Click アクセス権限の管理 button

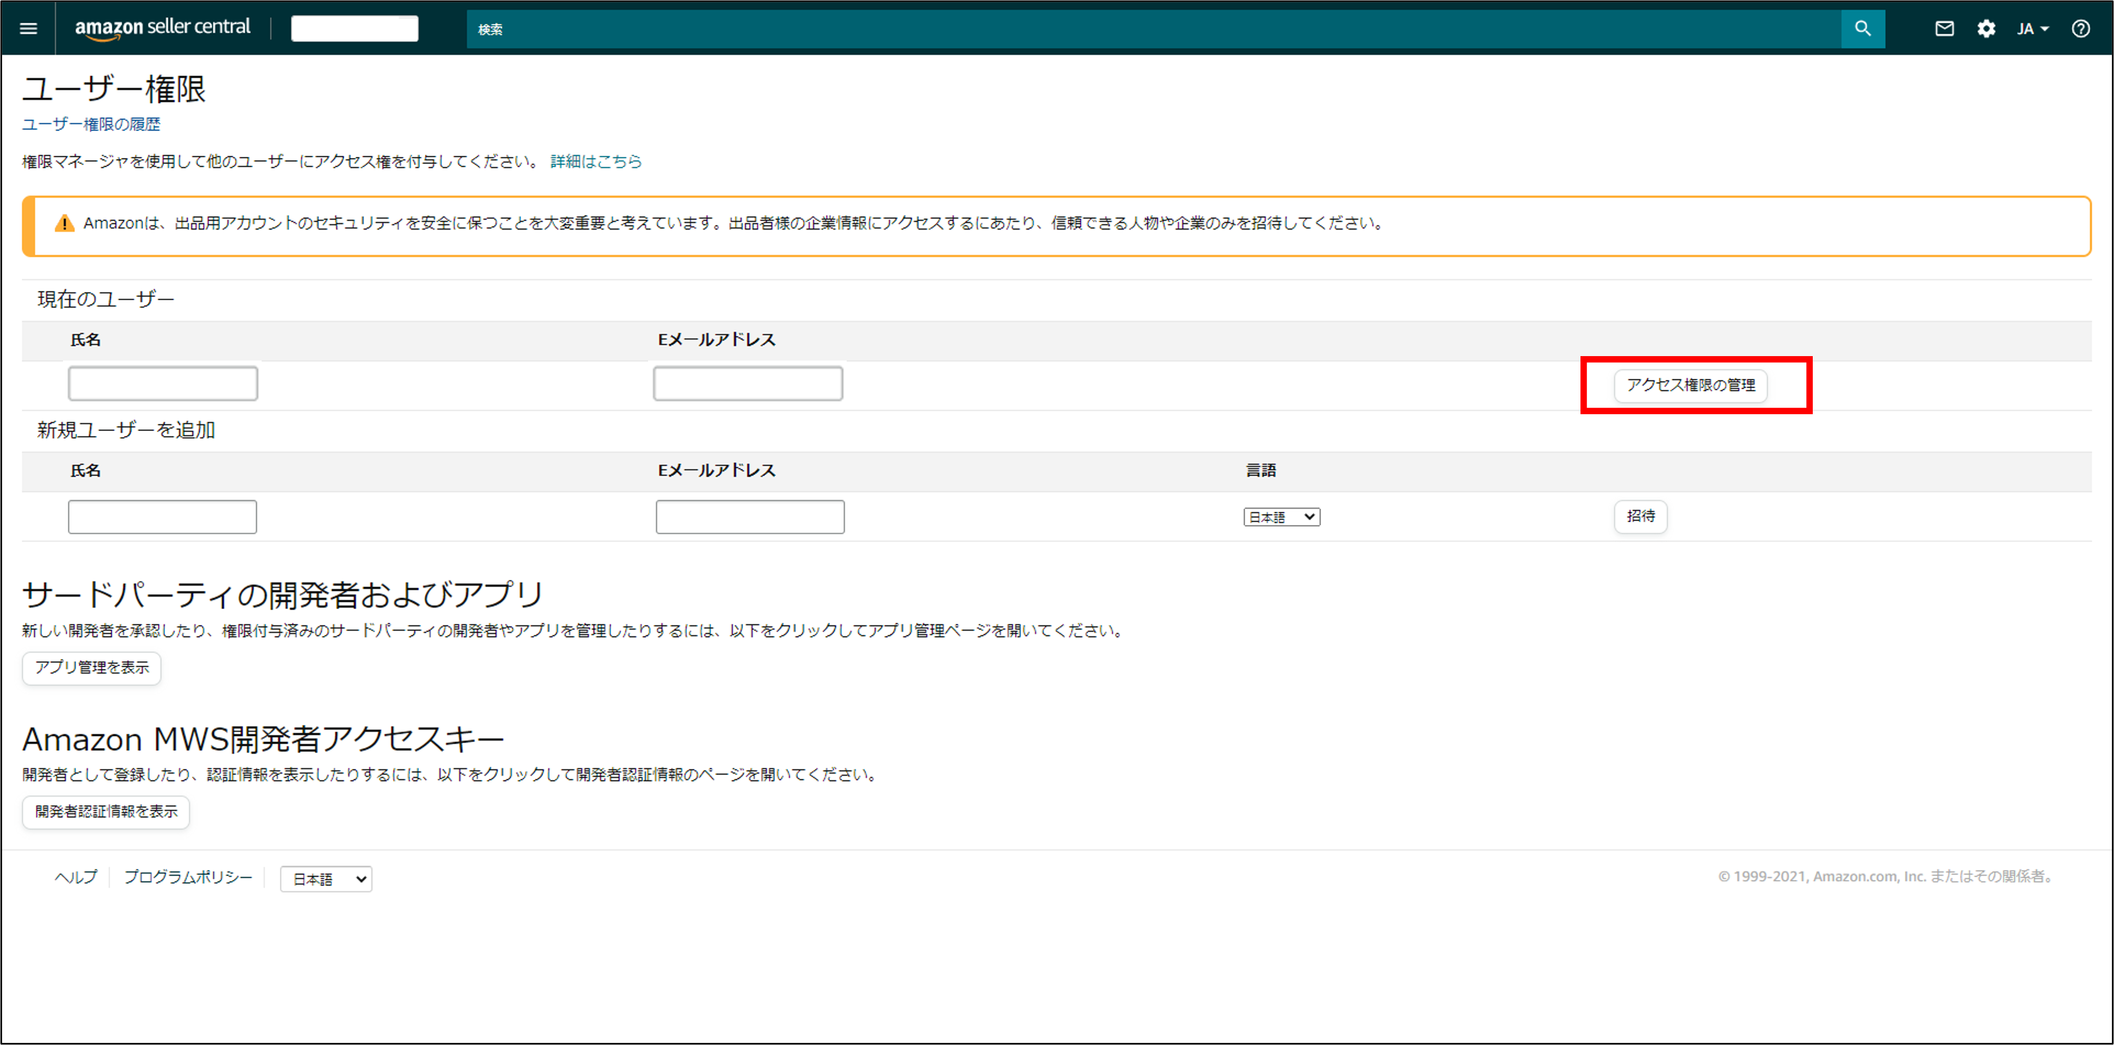point(1691,385)
